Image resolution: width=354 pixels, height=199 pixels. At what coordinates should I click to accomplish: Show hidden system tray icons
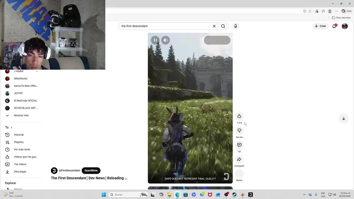pos(304,195)
